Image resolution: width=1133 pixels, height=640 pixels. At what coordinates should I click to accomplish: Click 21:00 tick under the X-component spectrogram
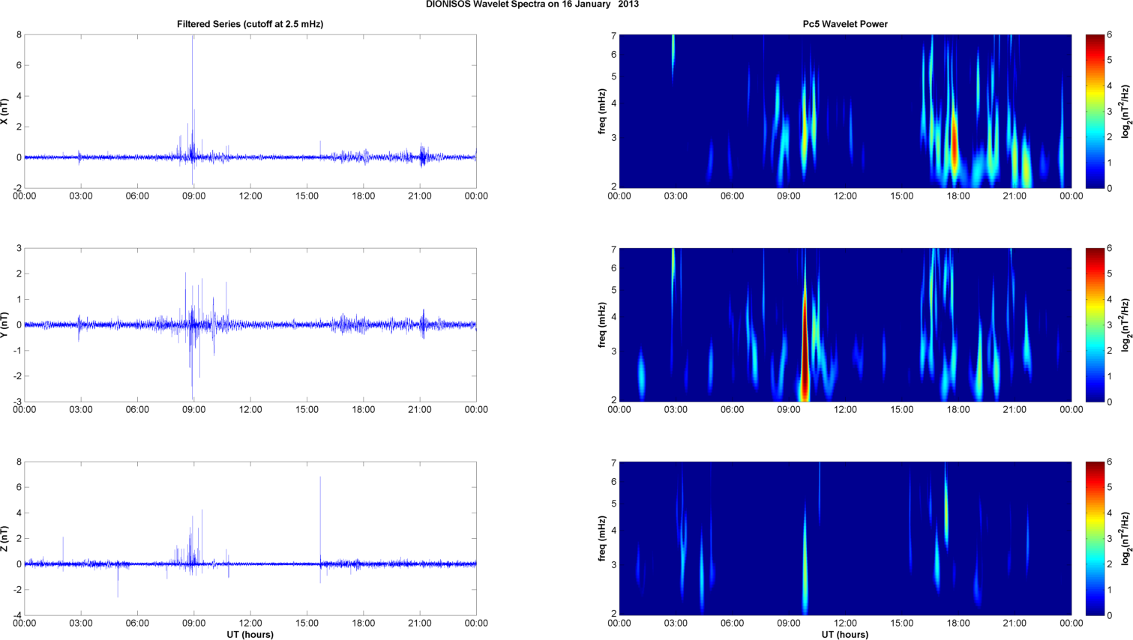pyautogui.click(x=1015, y=196)
